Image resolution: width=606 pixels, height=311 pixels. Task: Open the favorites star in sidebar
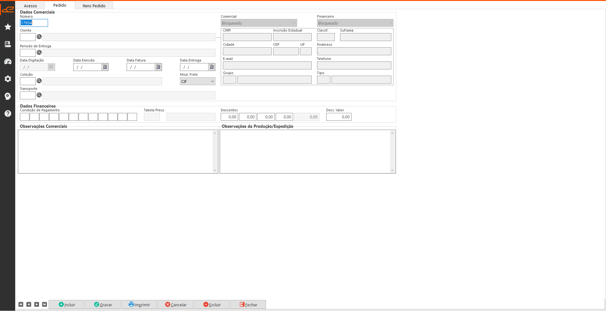[x=8, y=27]
